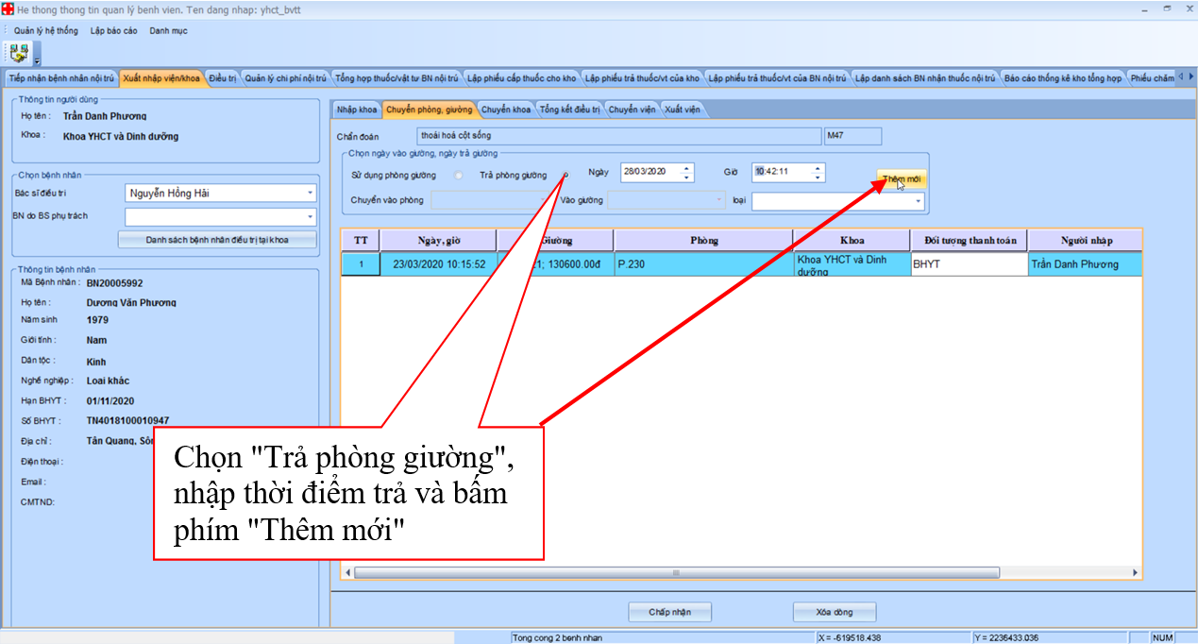Click the Khoa column header
This screenshot has width=1198, height=644.
click(x=852, y=240)
